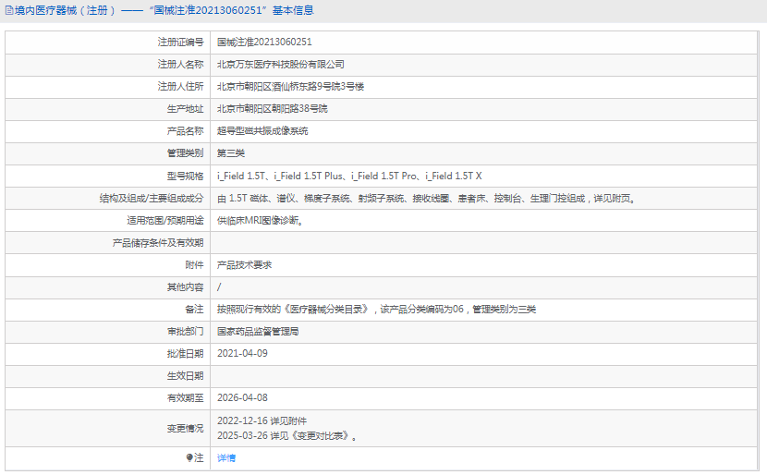Select the page title 境内医疗器械（注册）
The image size is (767, 475).
pos(66,10)
